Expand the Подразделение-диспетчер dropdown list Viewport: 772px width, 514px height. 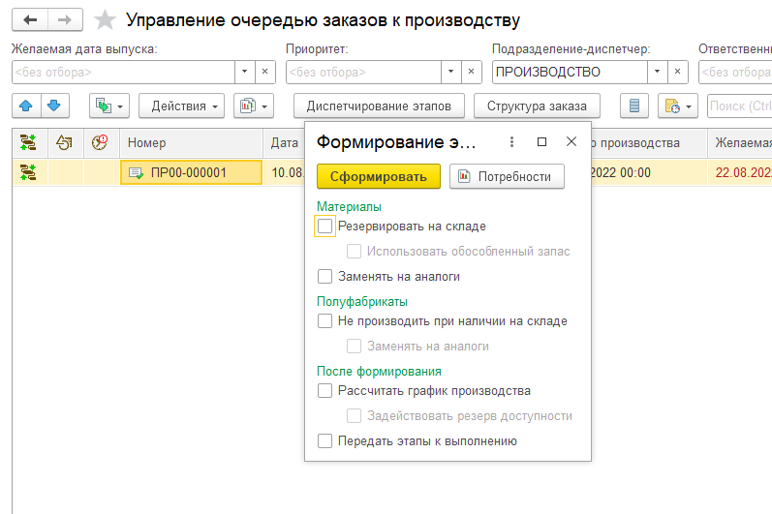[657, 72]
